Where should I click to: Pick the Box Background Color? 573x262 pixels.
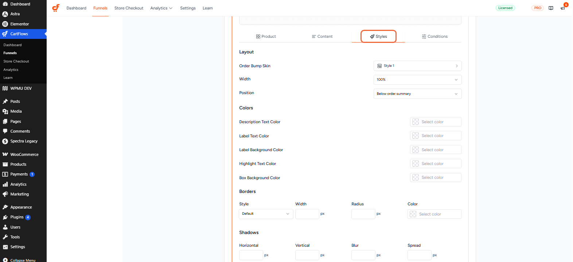436,177
